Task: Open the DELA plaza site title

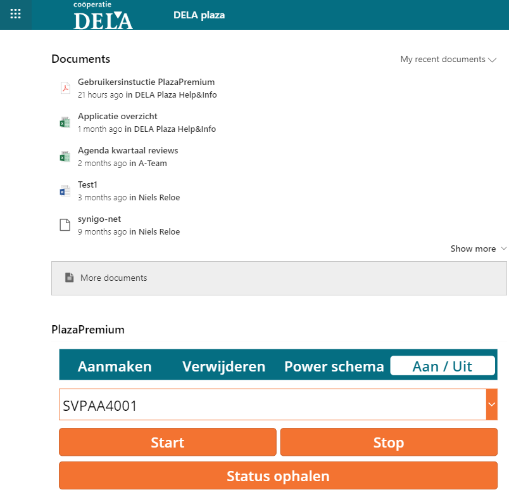Action: coord(199,15)
